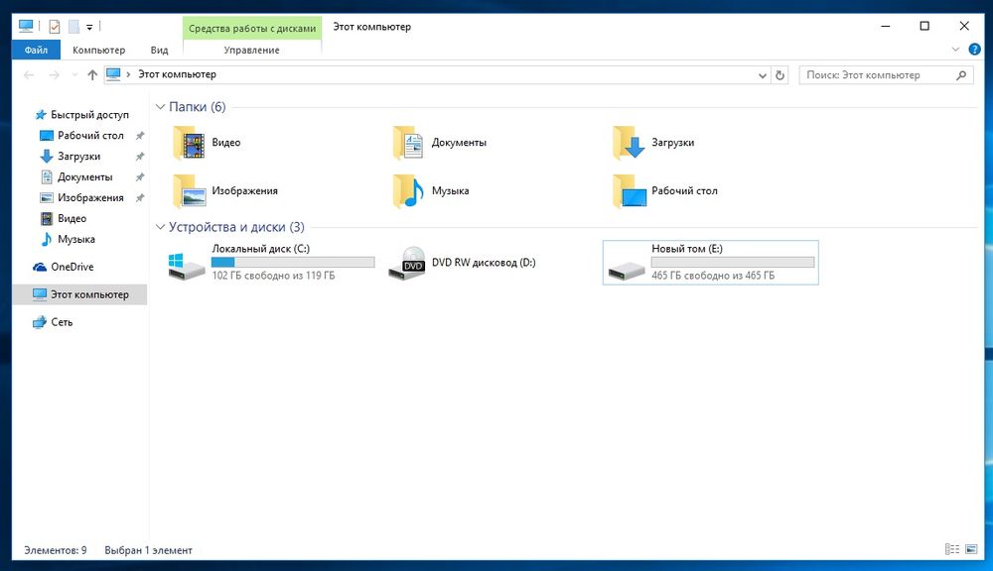Click the search magnifier icon

[961, 75]
